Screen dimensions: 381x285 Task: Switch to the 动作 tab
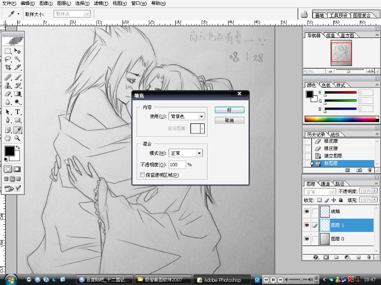pyautogui.click(x=335, y=134)
